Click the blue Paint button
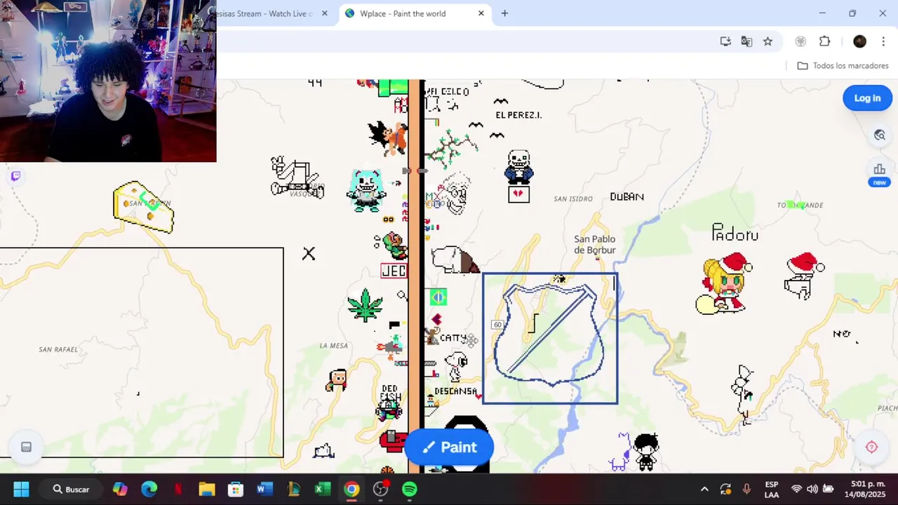The image size is (898, 505). coord(449,447)
